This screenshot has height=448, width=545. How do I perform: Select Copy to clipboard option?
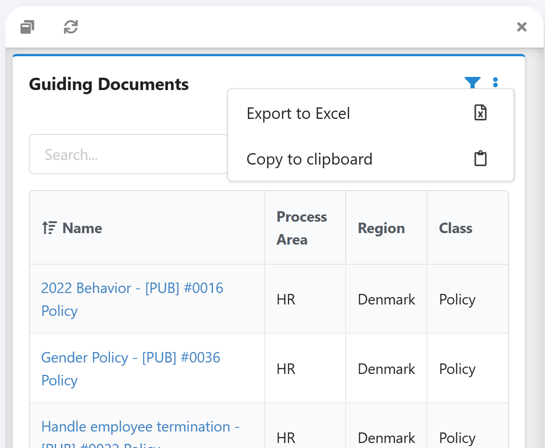pyautogui.click(x=310, y=159)
